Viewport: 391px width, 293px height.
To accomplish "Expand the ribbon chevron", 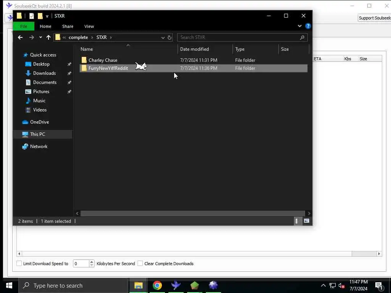I will click(299, 26).
